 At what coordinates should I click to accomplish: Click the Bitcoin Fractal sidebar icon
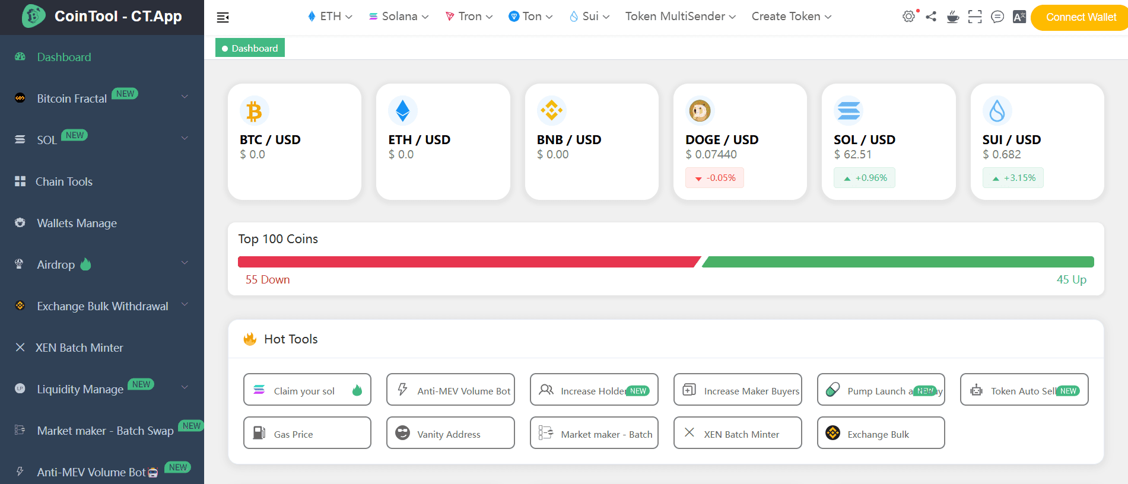pos(20,98)
